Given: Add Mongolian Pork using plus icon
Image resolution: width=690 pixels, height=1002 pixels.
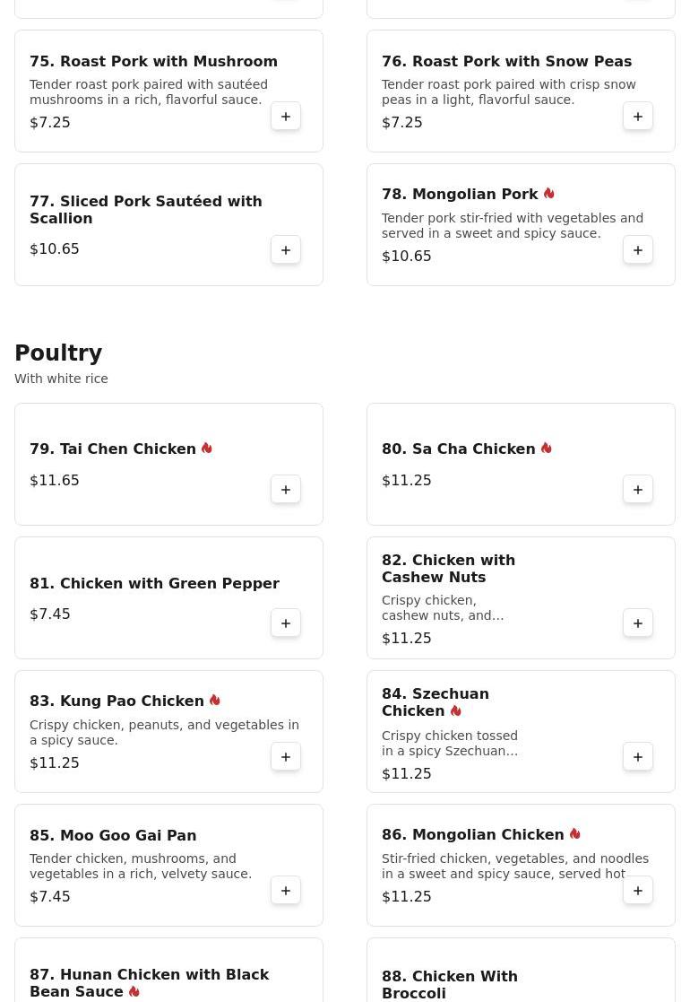Looking at the screenshot, I should click(638, 250).
